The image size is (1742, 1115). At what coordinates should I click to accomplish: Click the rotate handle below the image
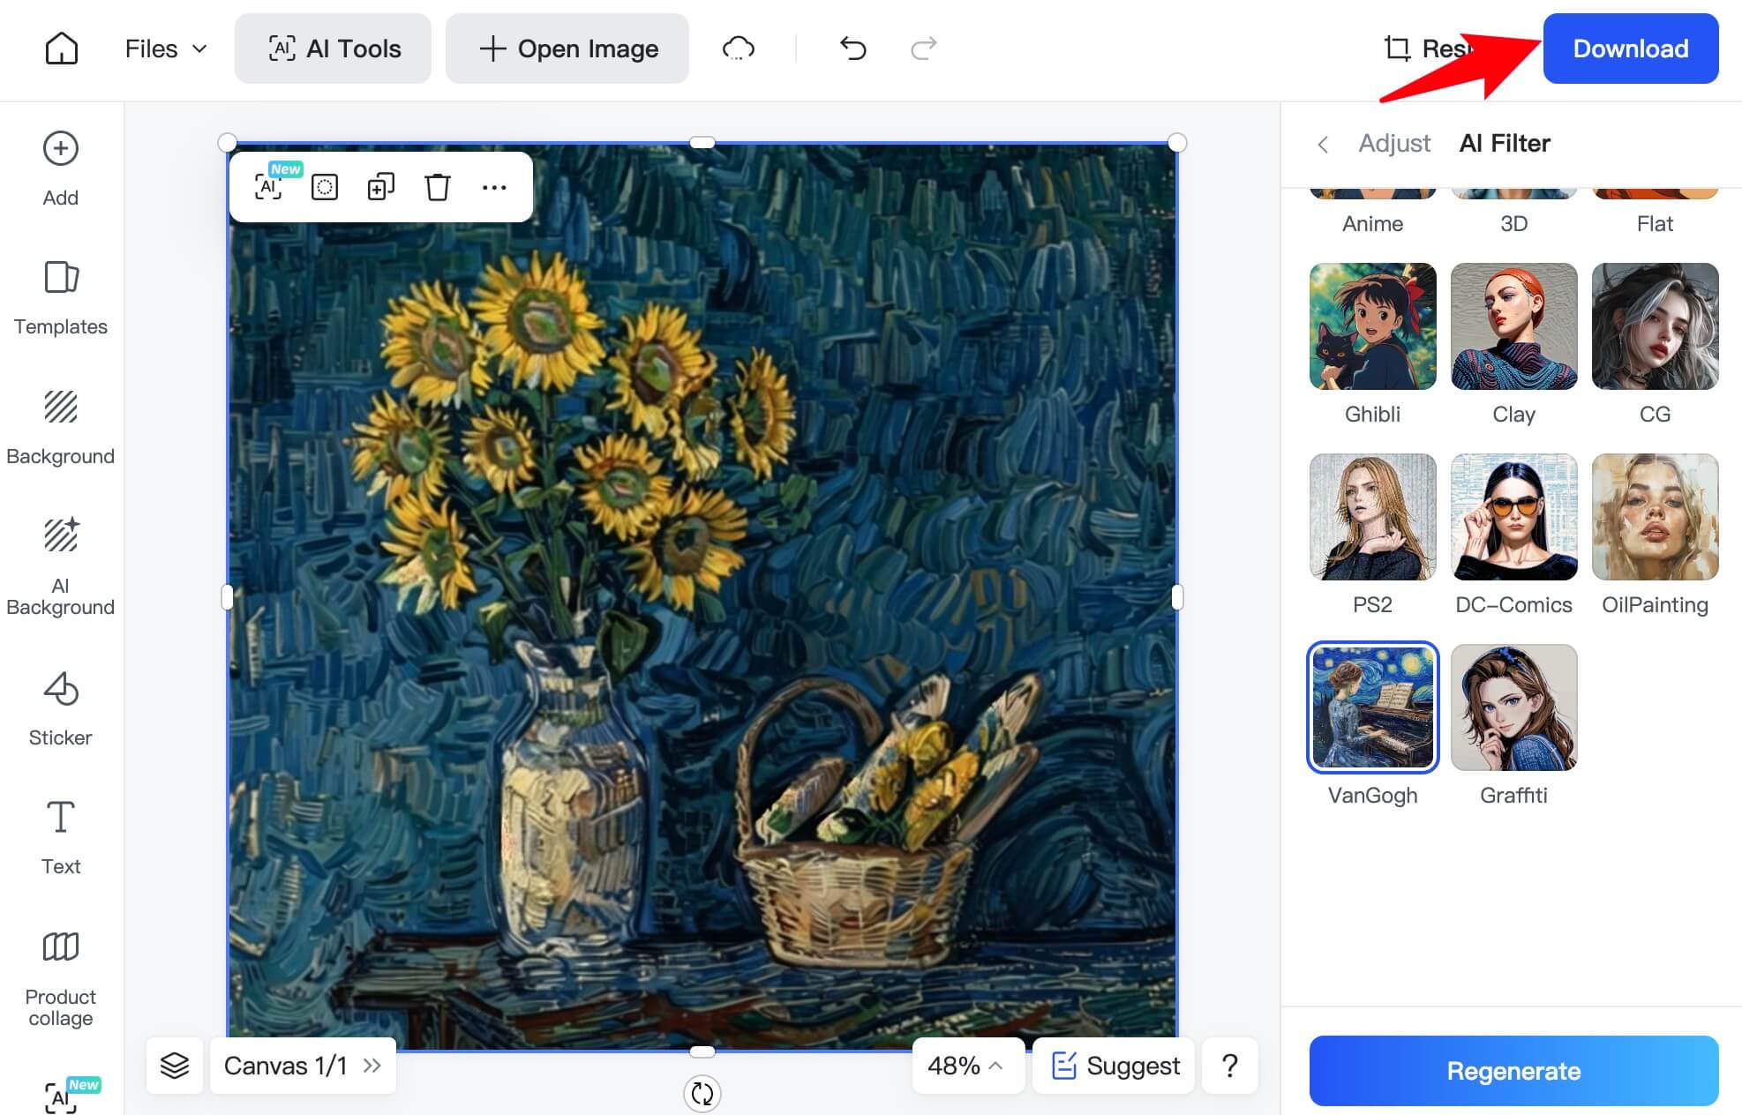pyautogui.click(x=702, y=1093)
